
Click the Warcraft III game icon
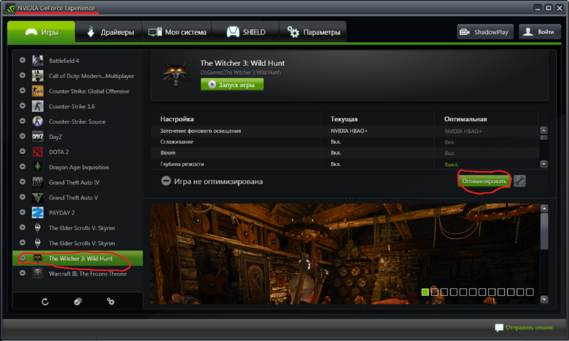click(x=38, y=274)
